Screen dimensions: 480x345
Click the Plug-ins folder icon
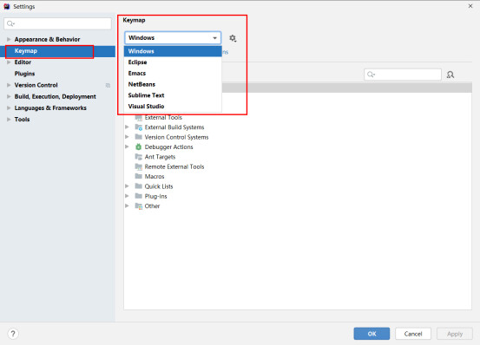(x=139, y=196)
